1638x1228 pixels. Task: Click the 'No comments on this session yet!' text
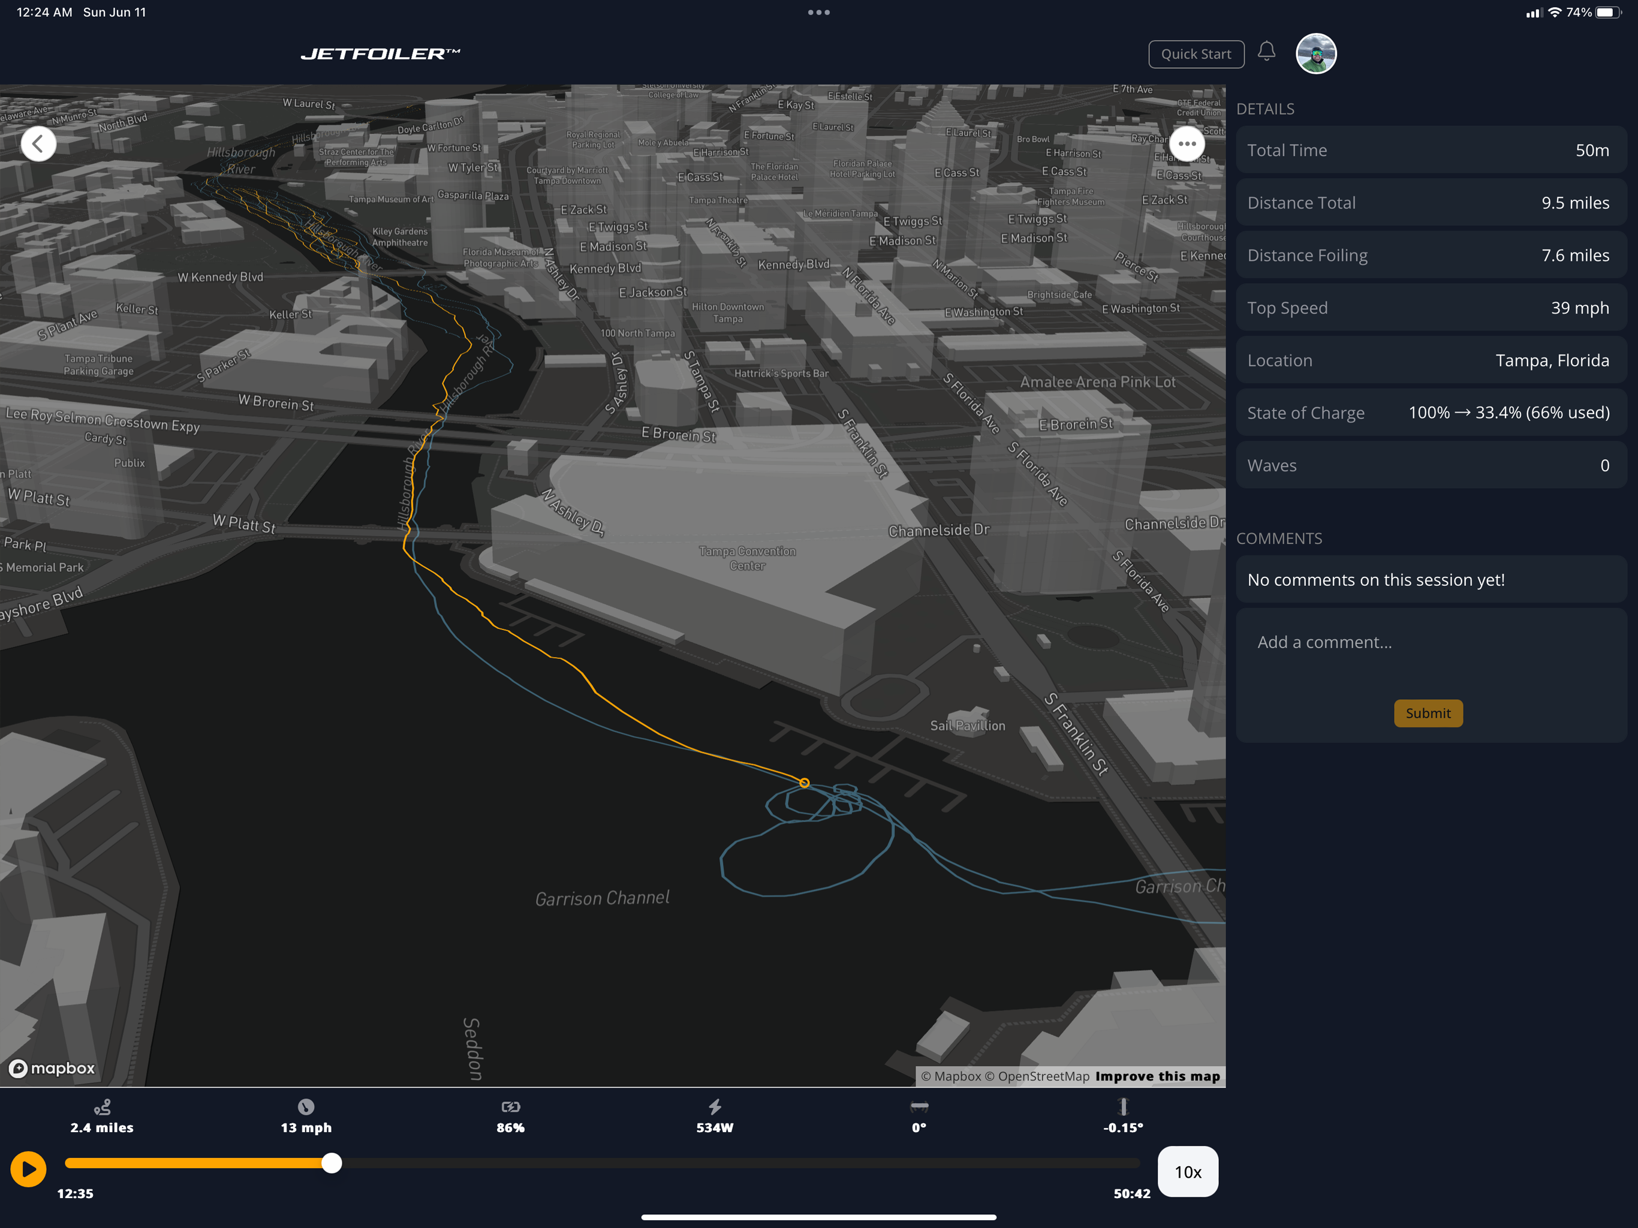tap(1376, 579)
